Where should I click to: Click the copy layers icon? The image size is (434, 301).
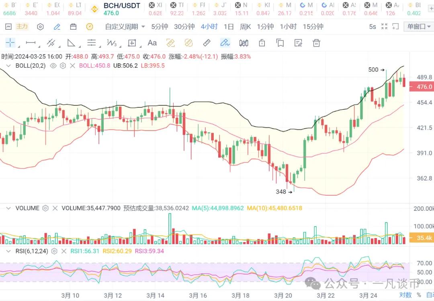[280, 43]
